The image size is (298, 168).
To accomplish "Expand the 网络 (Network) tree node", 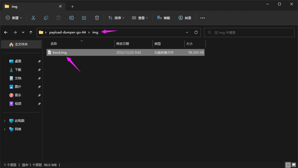I will coord(5,129).
